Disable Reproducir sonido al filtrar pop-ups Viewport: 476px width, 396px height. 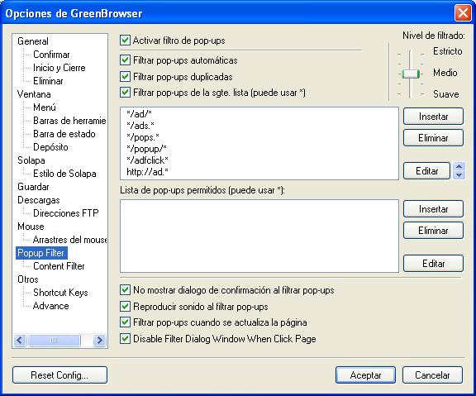[125, 306]
